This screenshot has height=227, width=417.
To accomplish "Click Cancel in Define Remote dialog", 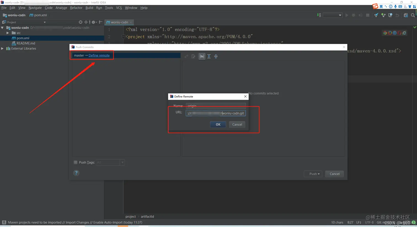I will 237,124.
